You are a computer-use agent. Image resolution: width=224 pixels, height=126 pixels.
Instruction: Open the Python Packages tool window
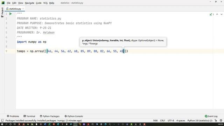coord(50,116)
